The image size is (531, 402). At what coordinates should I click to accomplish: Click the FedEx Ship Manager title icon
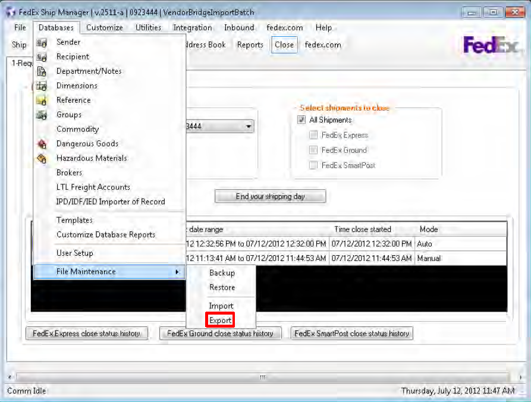pos(11,12)
